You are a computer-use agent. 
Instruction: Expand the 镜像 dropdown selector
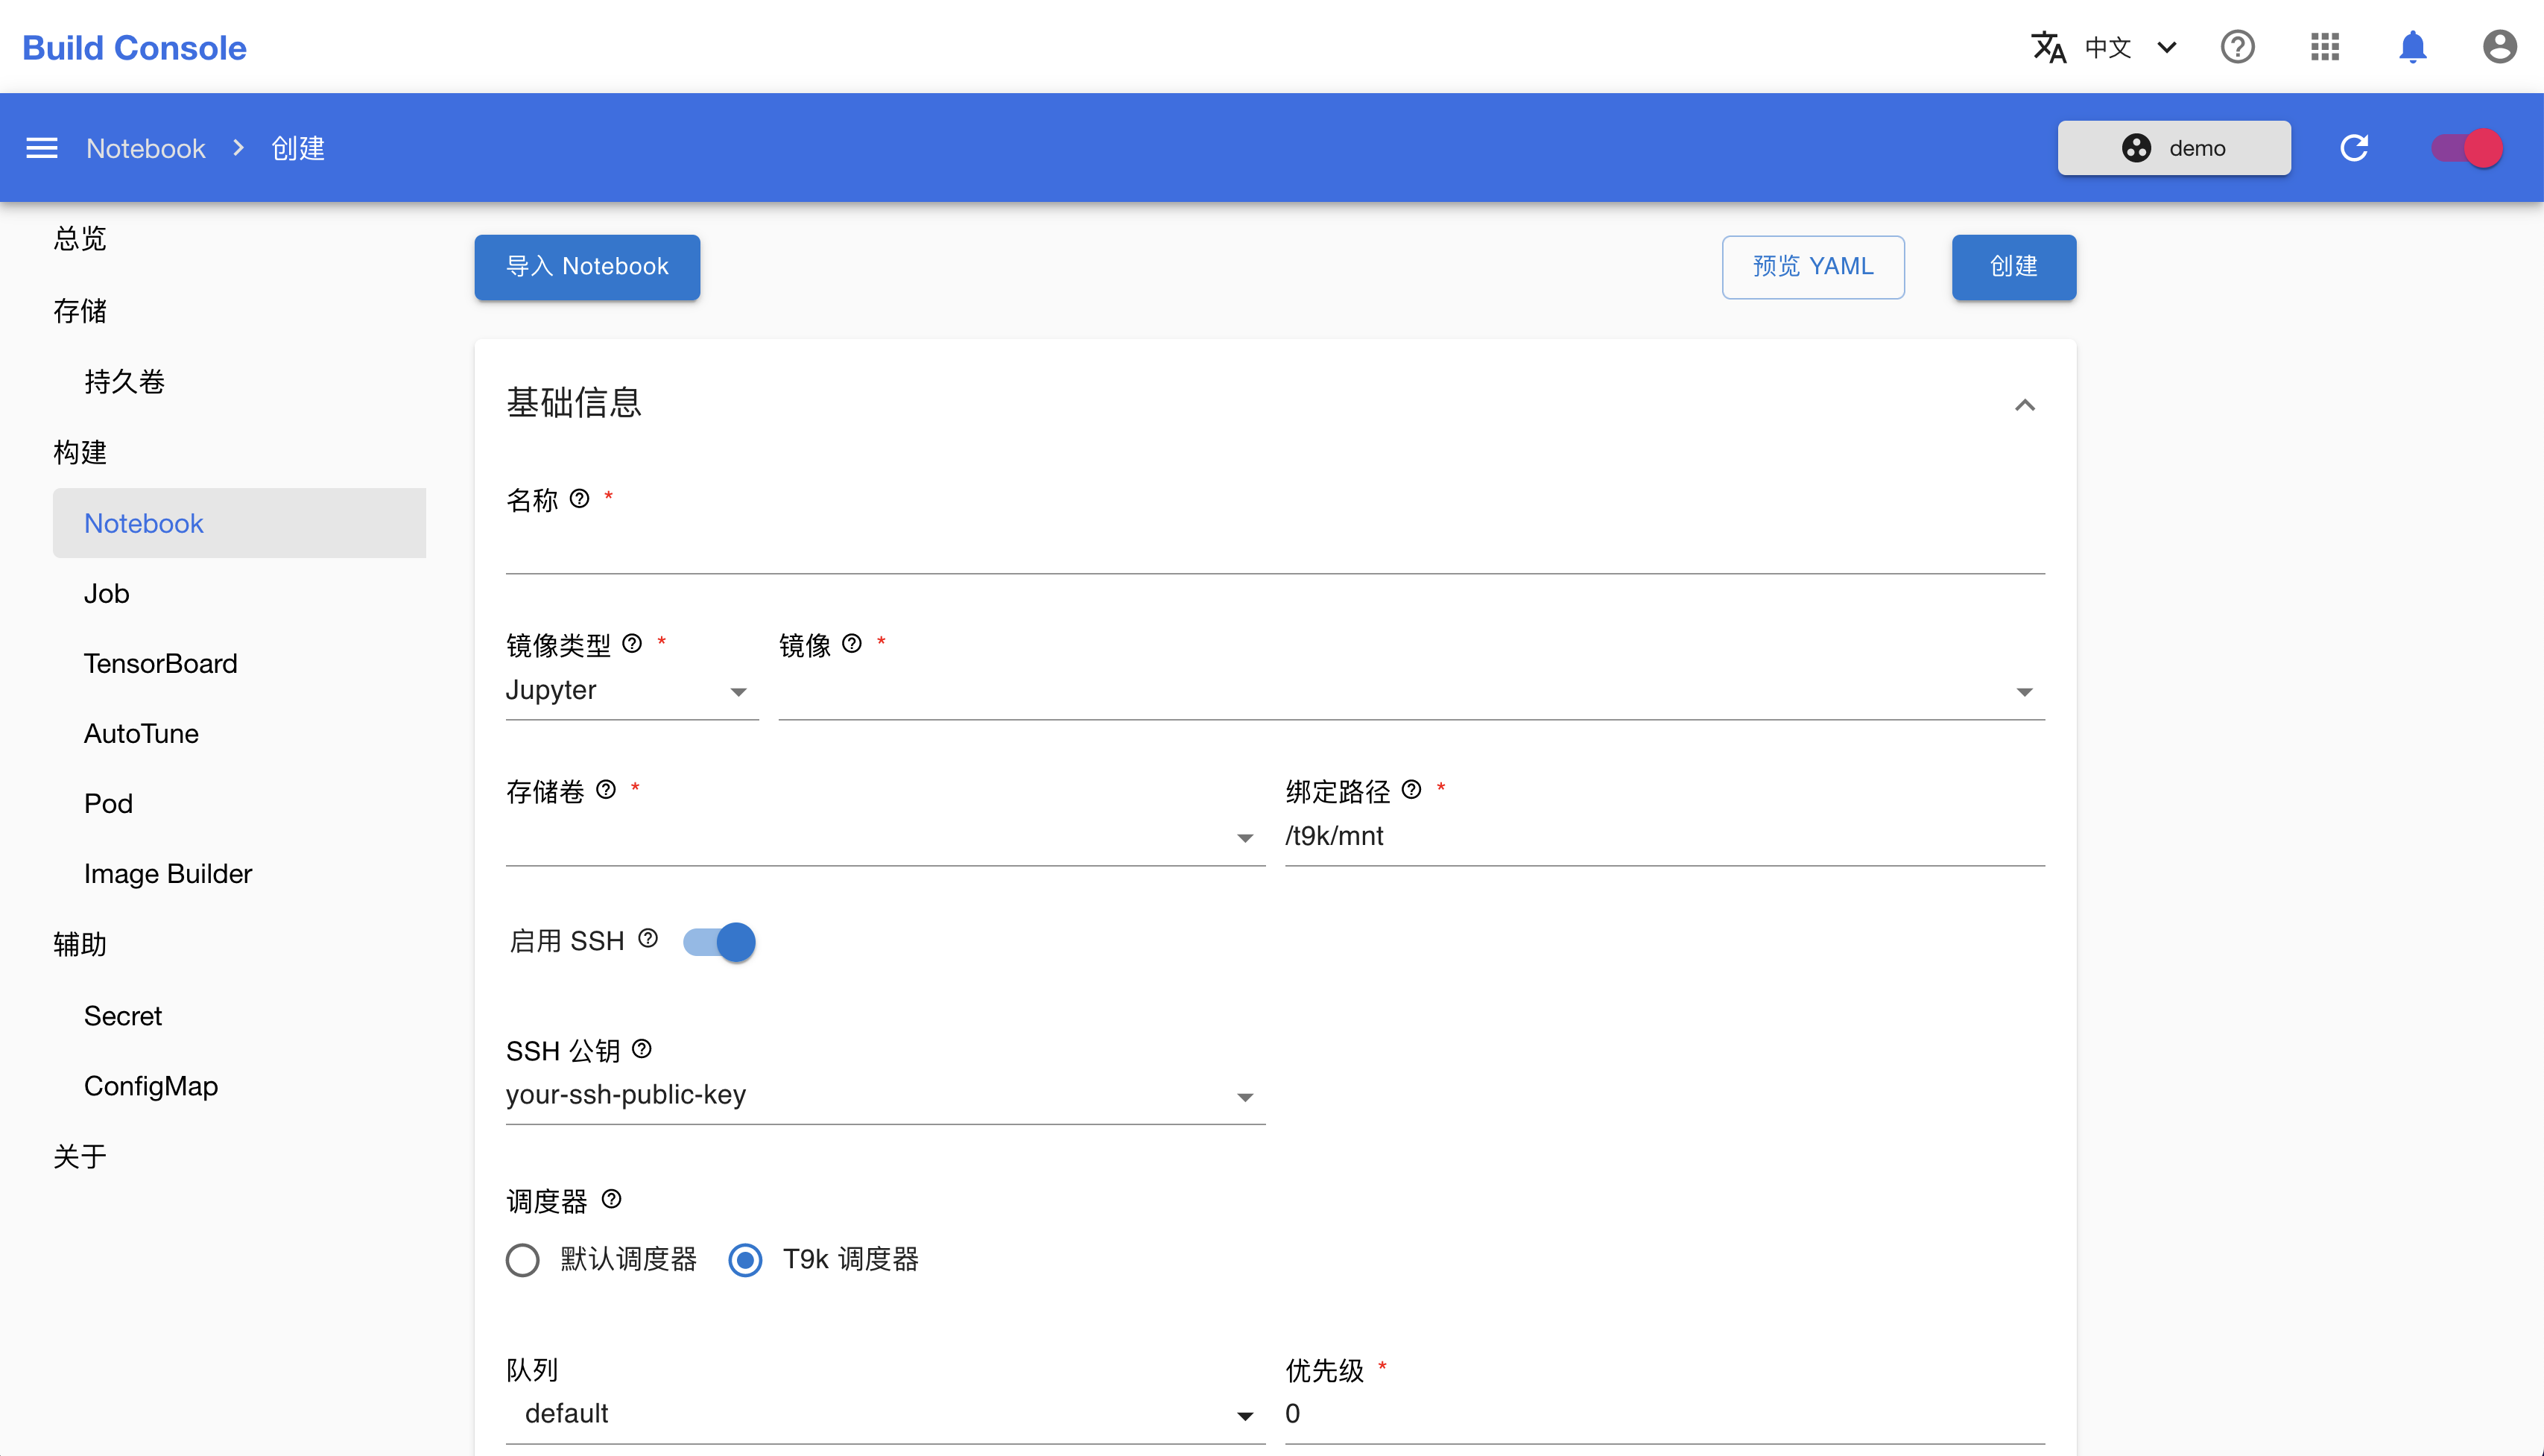point(2027,691)
